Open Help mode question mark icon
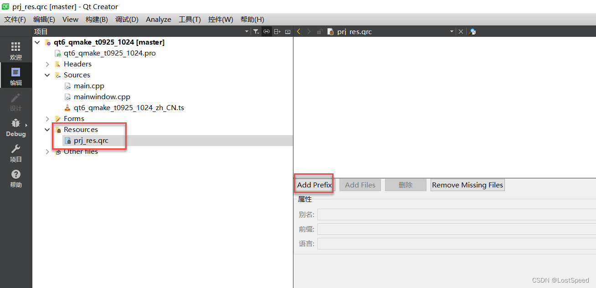This screenshot has width=596, height=288. [x=16, y=178]
